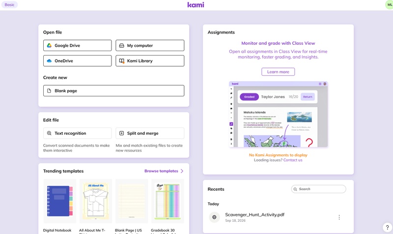Create a new Blank page
Viewport: 393px width, 234px height.
pyautogui.click(x=113, y=90)
